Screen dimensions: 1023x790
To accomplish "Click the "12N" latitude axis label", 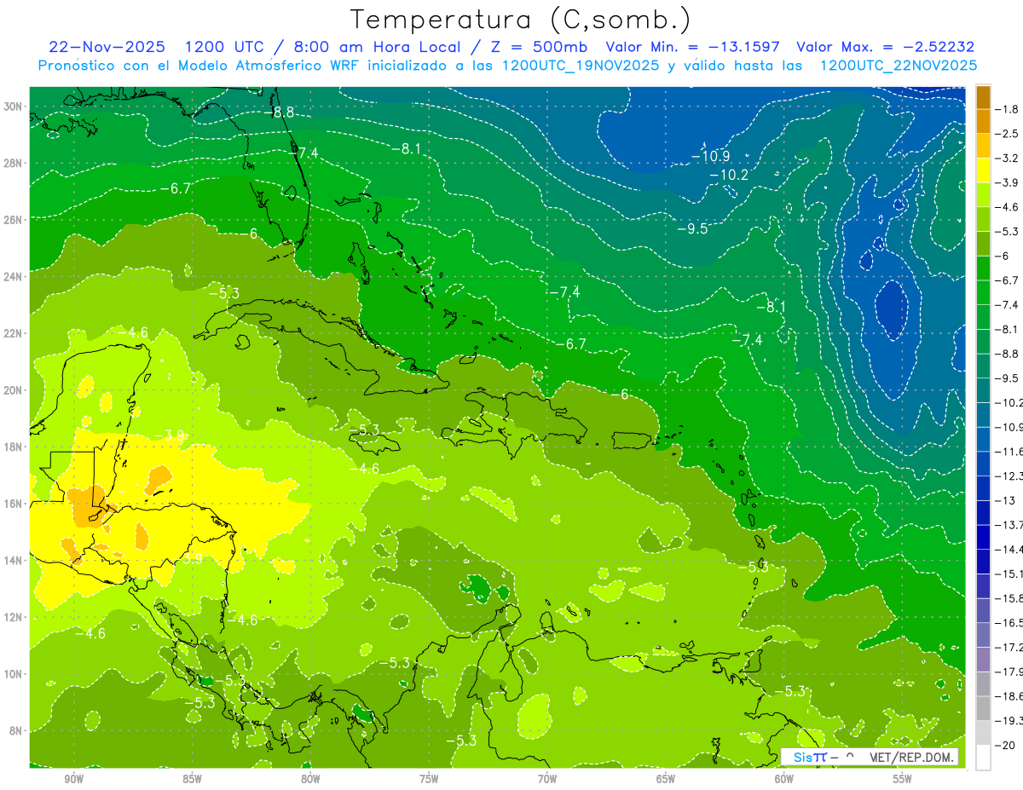I will tap(13, 617).
